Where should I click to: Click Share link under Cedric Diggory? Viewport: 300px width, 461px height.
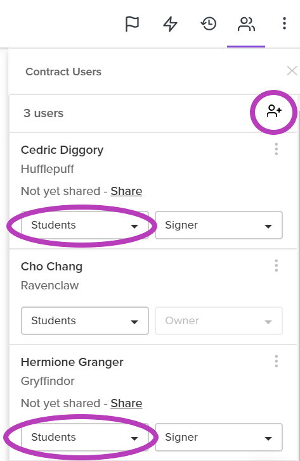coord(126,191)
